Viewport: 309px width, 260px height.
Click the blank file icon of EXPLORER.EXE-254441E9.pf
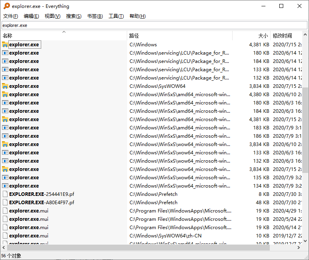coord(5,194)
